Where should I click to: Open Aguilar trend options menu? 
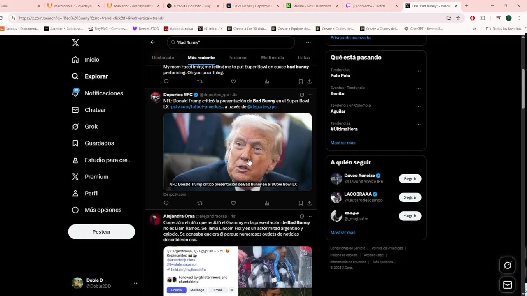[418, 106]
